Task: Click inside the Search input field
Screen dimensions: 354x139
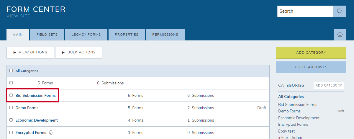Action: pyautogui.click(x=305, y=11)
